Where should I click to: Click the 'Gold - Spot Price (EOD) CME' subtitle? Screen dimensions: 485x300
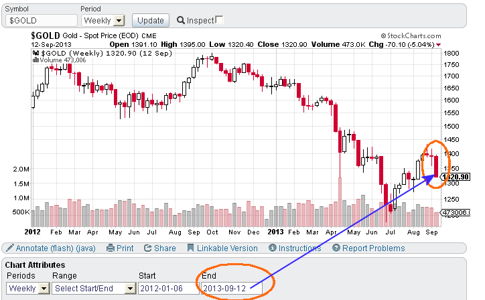109,36
